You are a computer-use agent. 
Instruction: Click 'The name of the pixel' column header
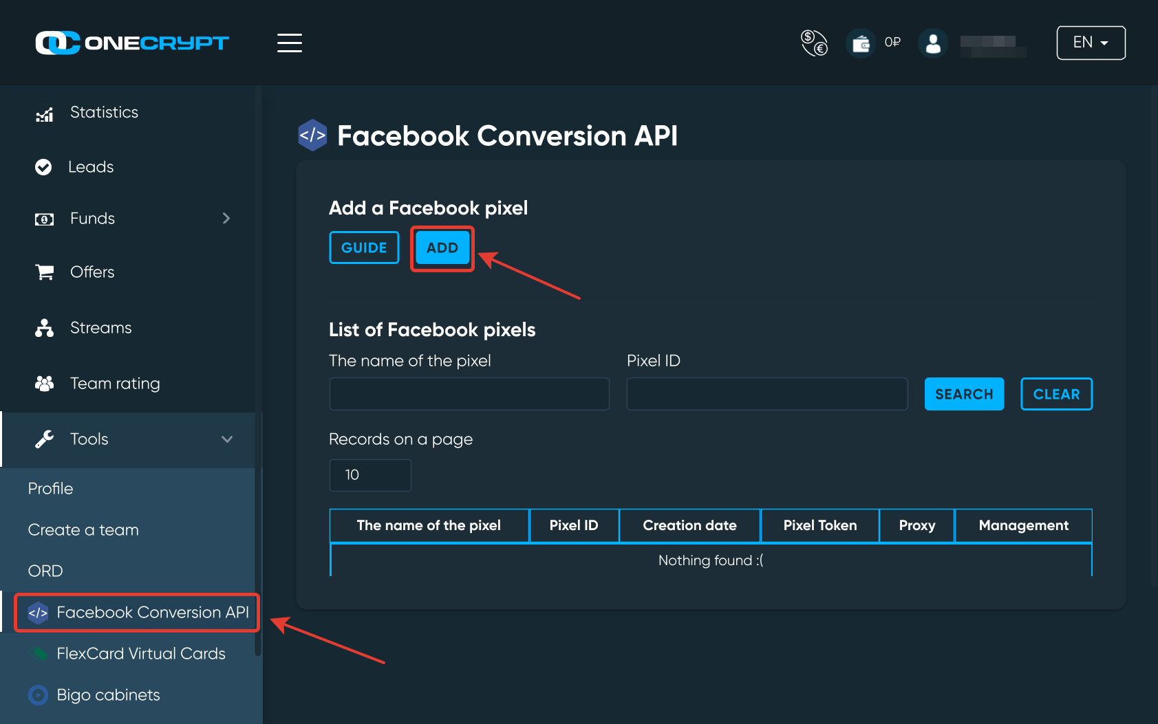(429, 525)
